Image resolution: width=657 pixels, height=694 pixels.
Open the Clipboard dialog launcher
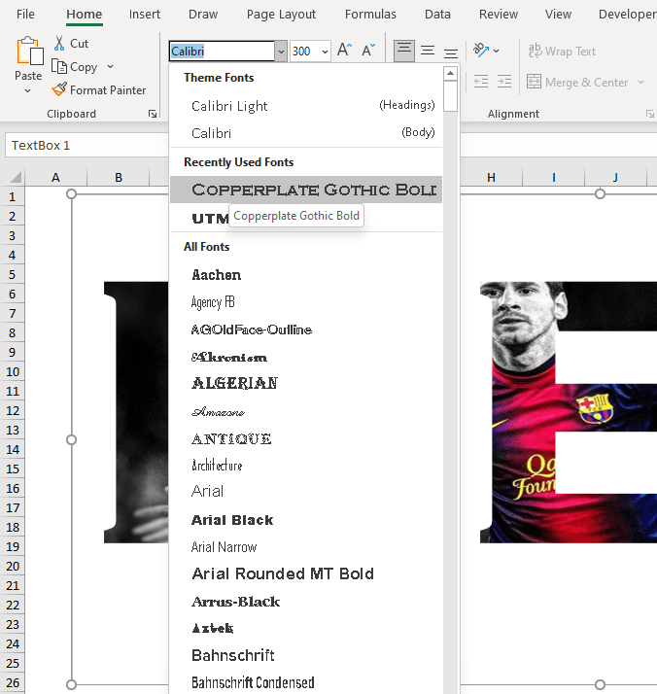(x=153, y=114)
